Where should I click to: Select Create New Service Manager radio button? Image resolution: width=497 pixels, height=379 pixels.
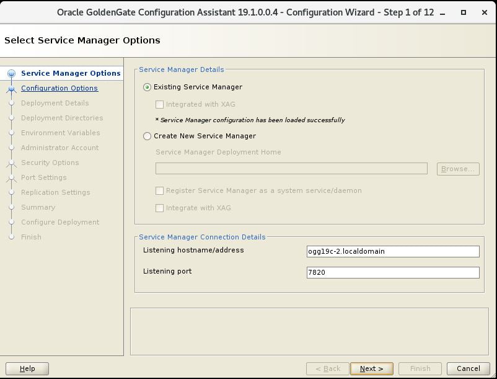(x=147, y=136)
